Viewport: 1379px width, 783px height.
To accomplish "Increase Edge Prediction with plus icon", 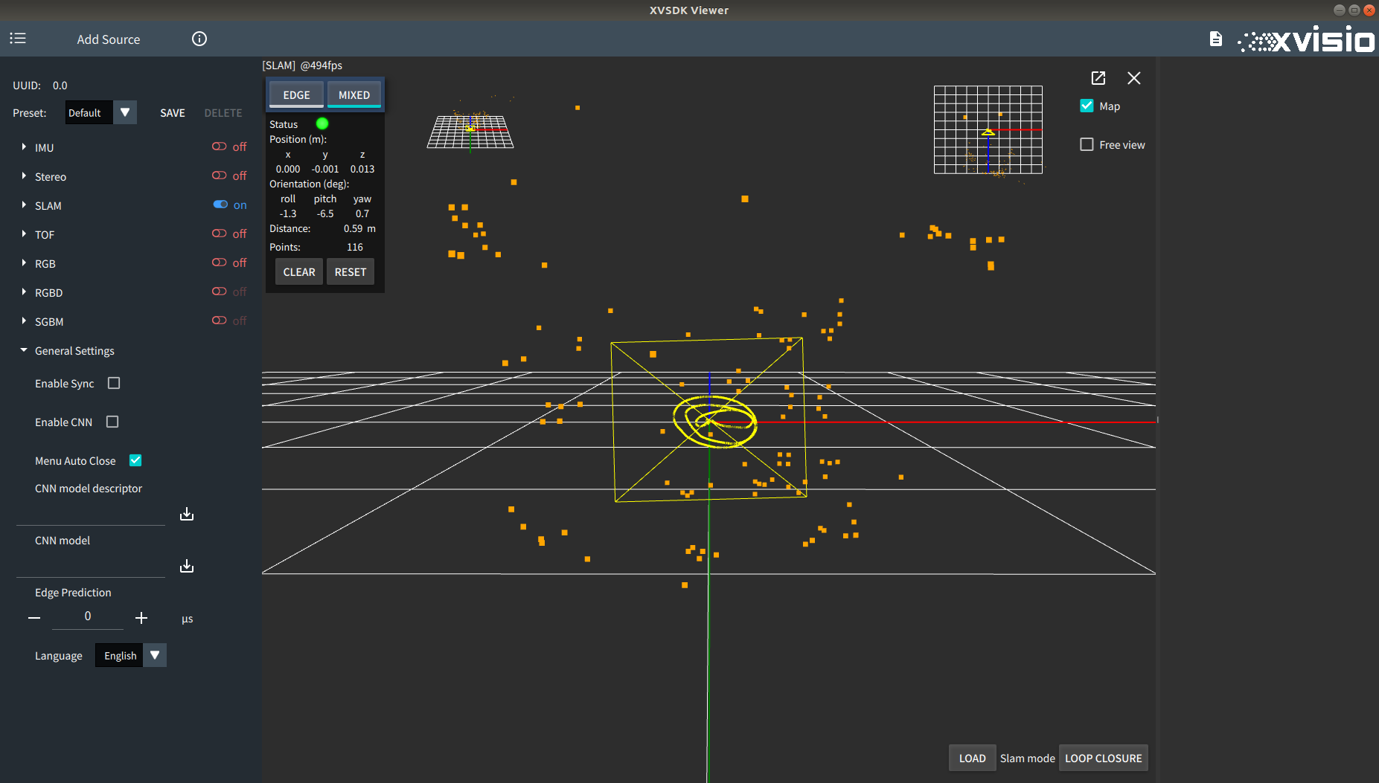I will point(141,618).
